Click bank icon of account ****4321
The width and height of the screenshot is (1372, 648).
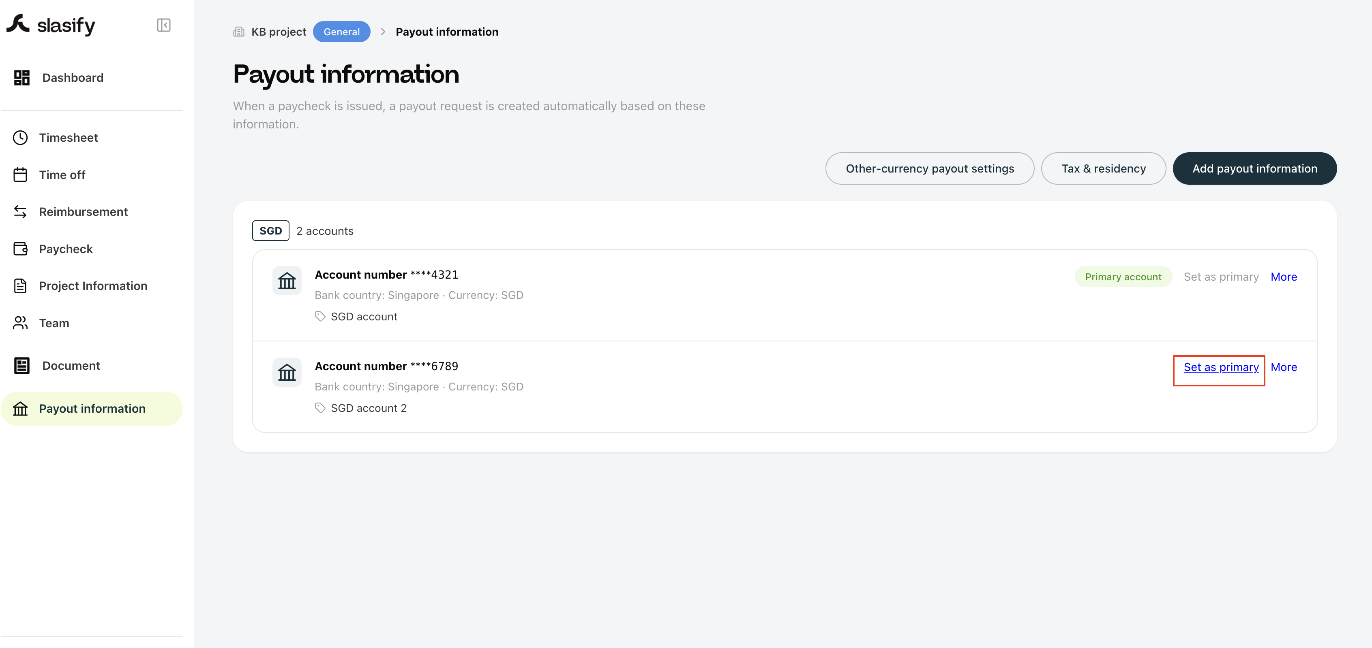point(287,280)
